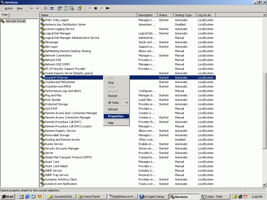
Task: Click the scroll down arrow
Action: pos(264,185)
